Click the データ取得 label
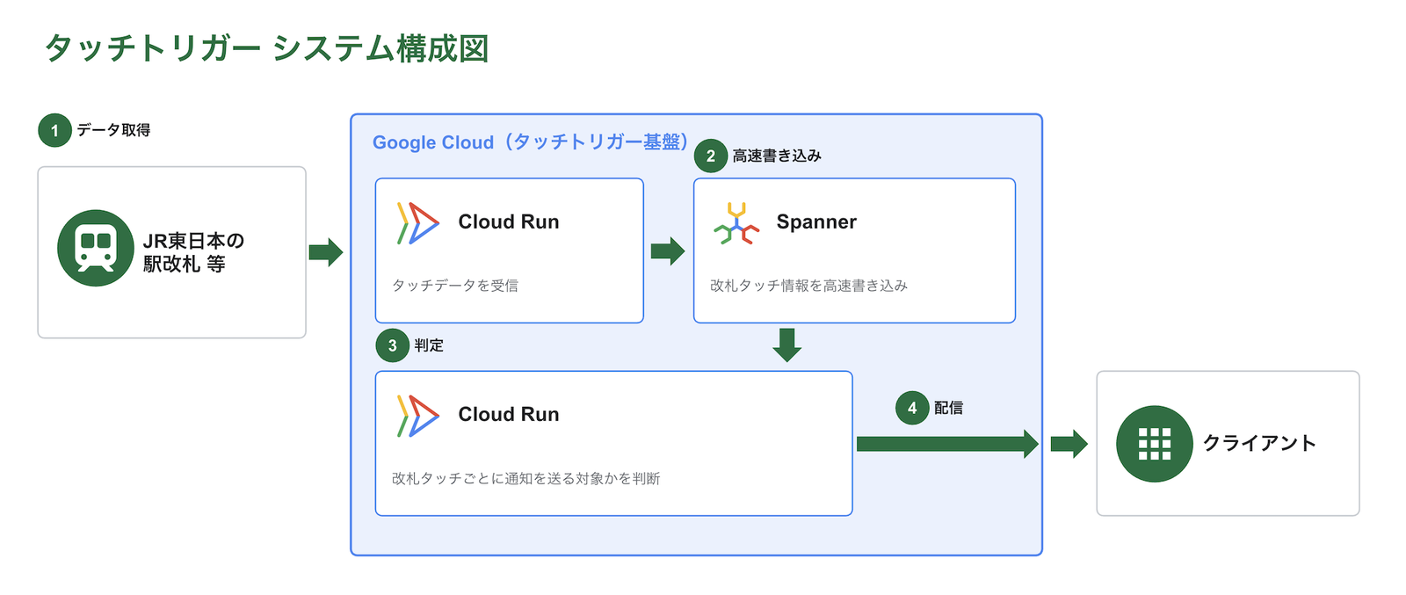1406x595 pixels. 113,130
